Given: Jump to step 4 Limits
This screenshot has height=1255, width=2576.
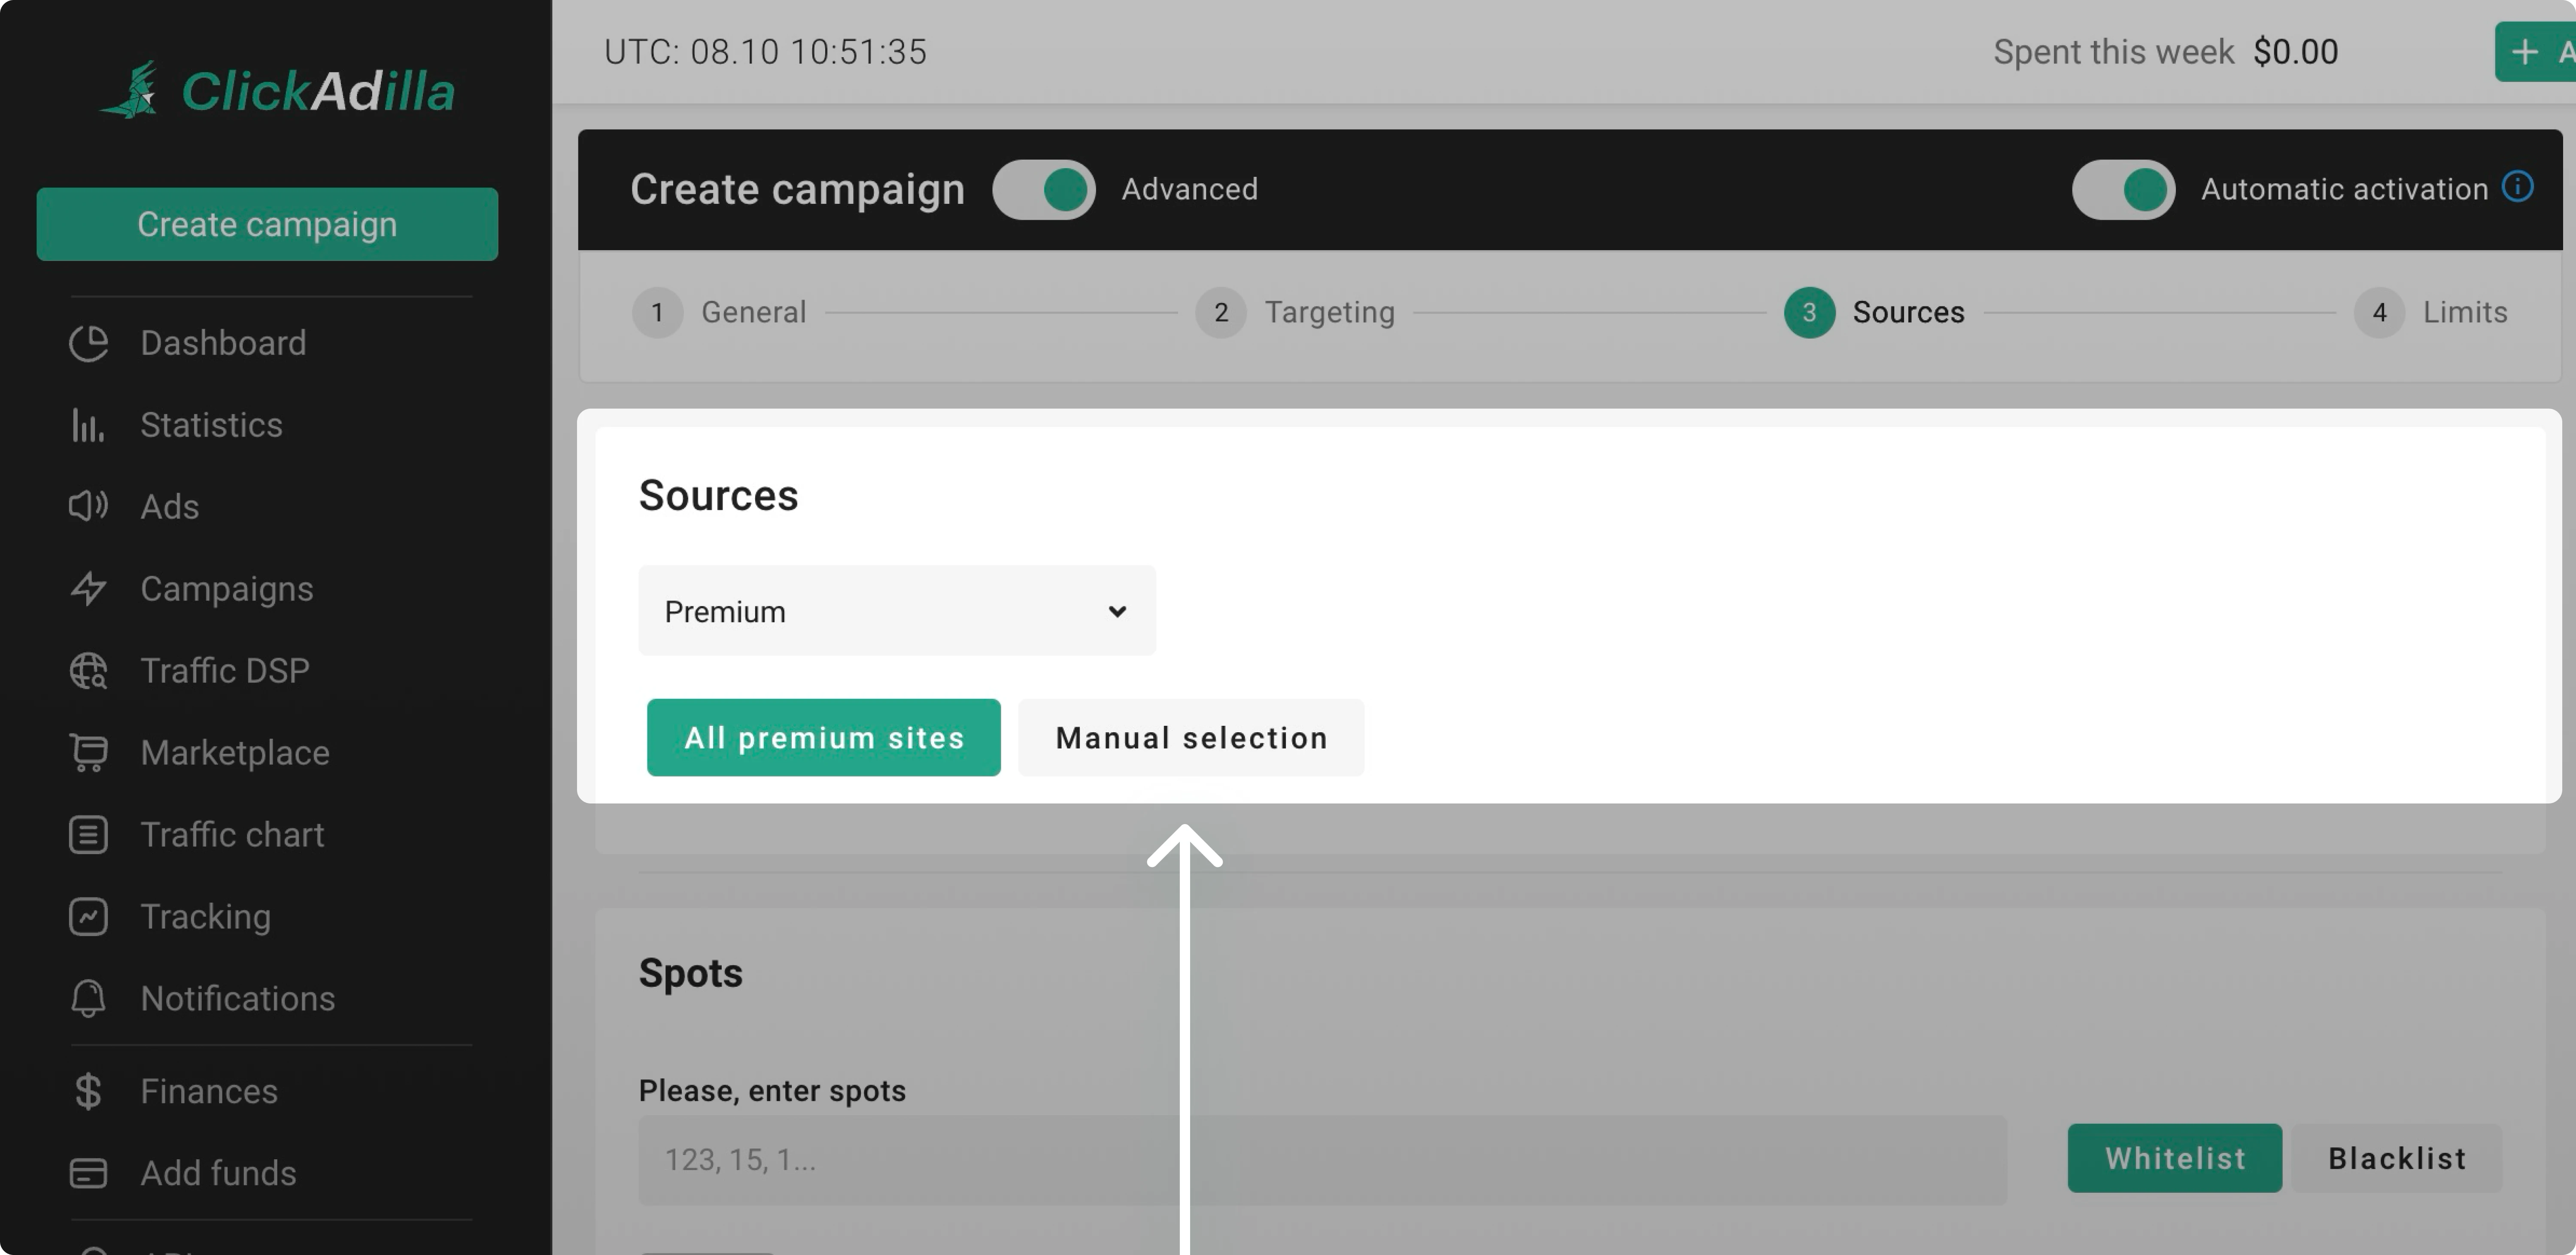Looking at the screenshot, I should pyautogui.click(x=2431, y=312).
